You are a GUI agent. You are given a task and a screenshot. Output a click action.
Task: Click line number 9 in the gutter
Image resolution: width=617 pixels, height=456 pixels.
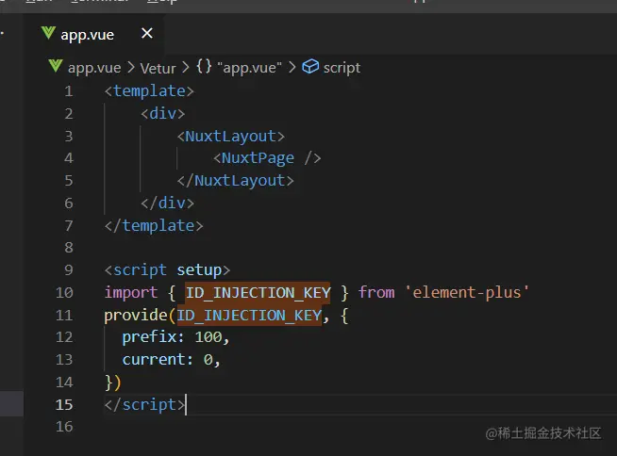pyautogui.click(x=68, y=270)
